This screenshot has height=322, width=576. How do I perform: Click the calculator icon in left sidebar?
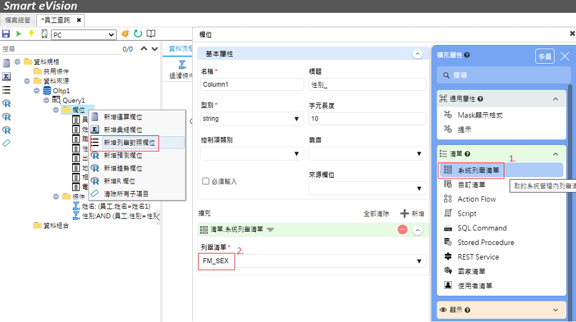point(6,63)
